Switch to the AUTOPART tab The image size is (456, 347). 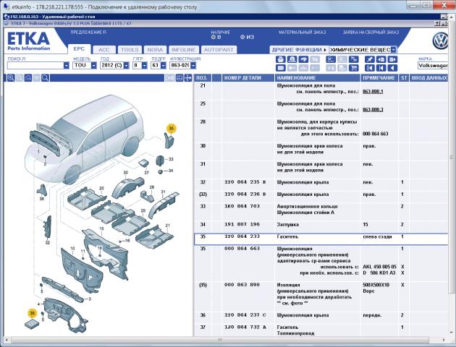click(x=219, y=50)
